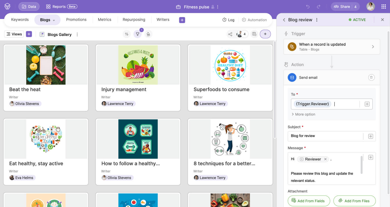Redo the last undone change
The image size is (390, 207).
[319, 7]
